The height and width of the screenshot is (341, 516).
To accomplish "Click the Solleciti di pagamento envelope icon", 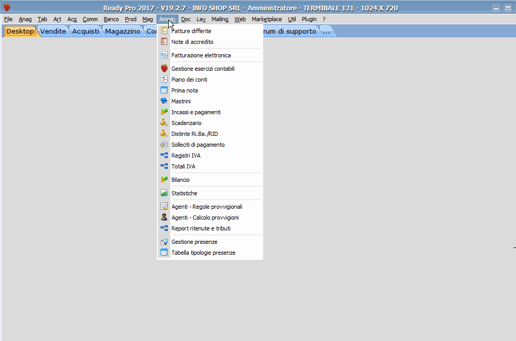I will (164, 145).
